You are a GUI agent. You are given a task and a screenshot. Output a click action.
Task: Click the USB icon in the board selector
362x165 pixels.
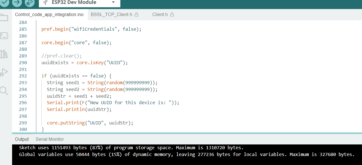pyautogui.click(x=45, y=3)
